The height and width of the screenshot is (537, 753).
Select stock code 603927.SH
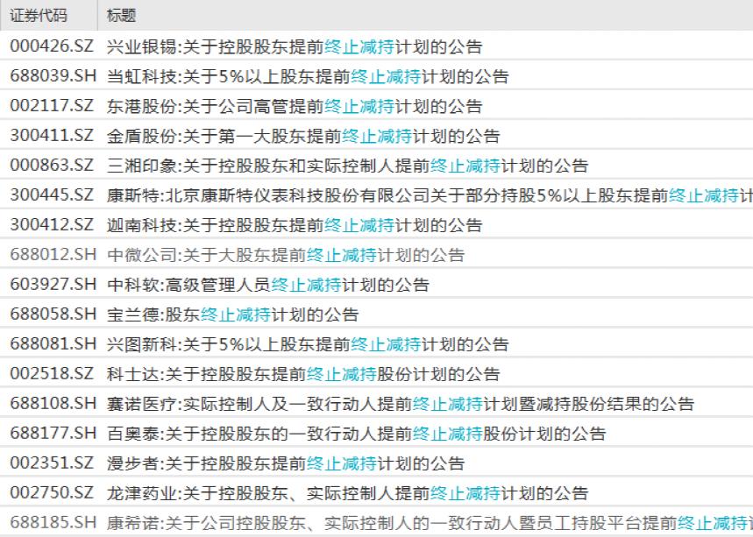(53, 284)
